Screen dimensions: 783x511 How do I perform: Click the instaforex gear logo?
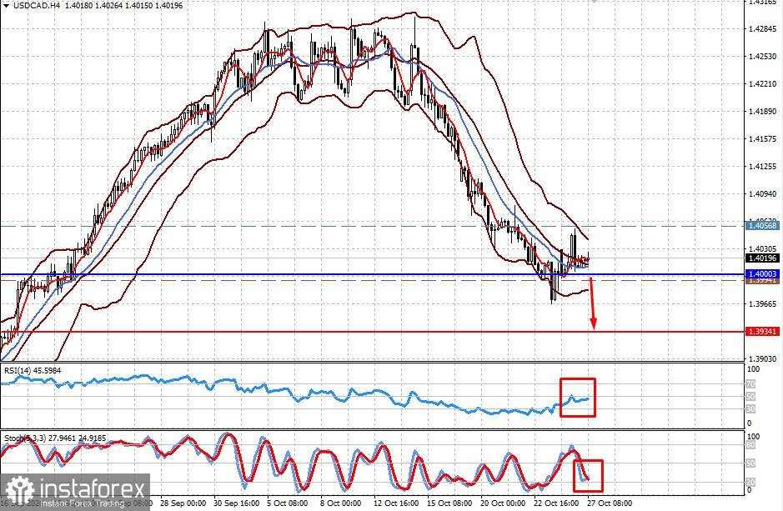coord(20,490)
